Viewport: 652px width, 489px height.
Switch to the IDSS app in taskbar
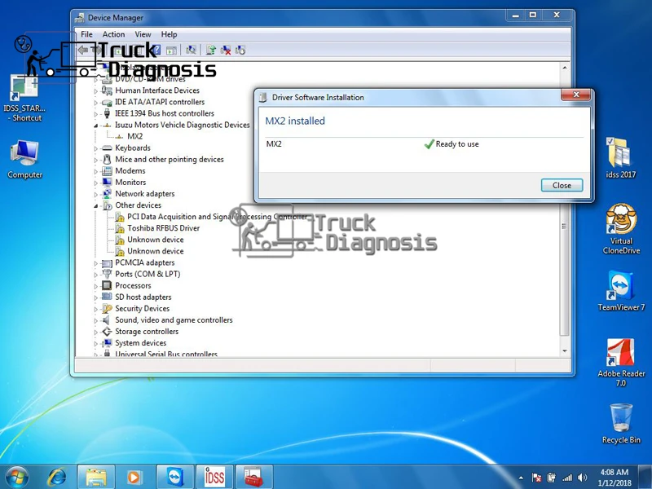pos(214,477)
